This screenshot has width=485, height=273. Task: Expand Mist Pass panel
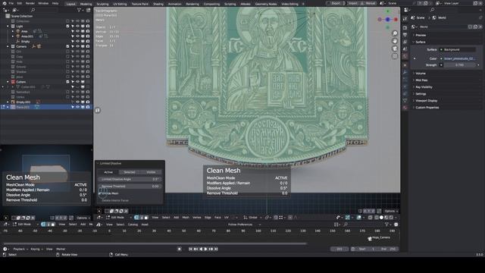tap(421, 80)
